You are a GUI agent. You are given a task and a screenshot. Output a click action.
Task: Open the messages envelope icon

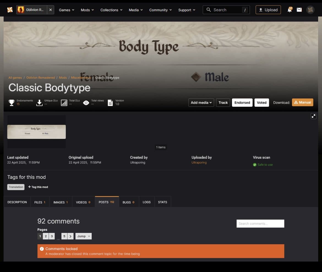click(299, 10)
